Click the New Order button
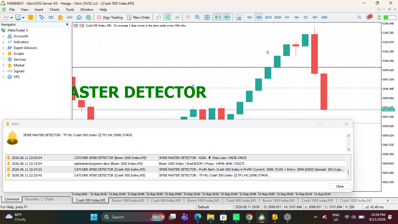The image size is (398, 224). click(138, 17)
